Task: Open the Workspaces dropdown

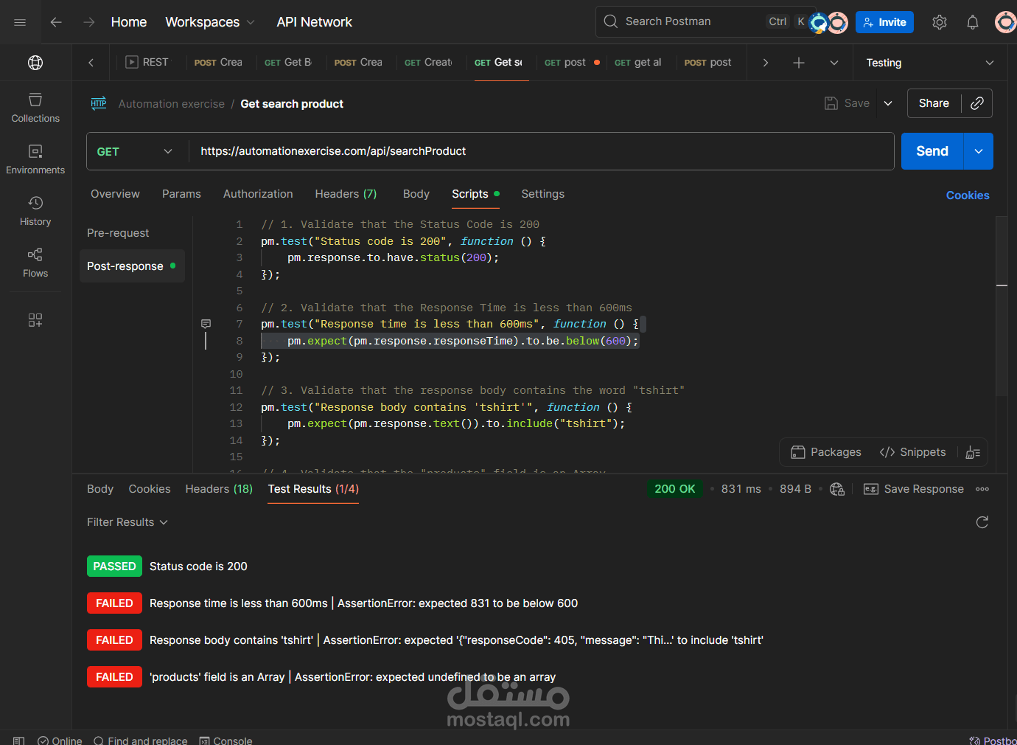Action: [210, 22]
